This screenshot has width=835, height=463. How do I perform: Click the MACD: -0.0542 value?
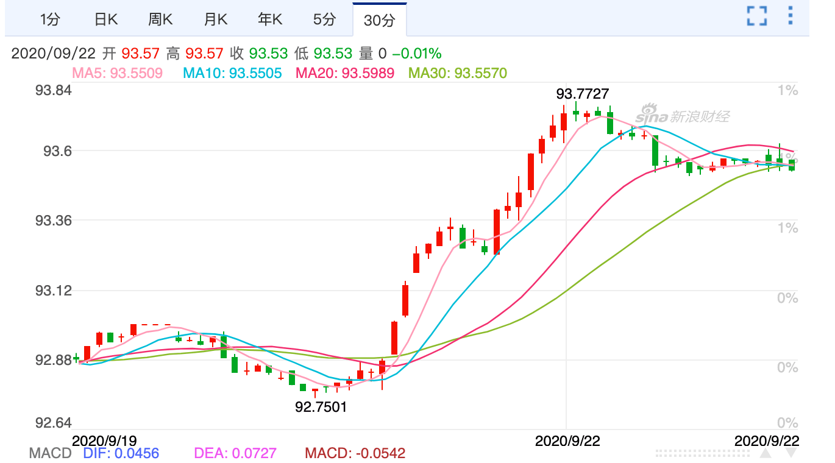click(x=355, y=453)
